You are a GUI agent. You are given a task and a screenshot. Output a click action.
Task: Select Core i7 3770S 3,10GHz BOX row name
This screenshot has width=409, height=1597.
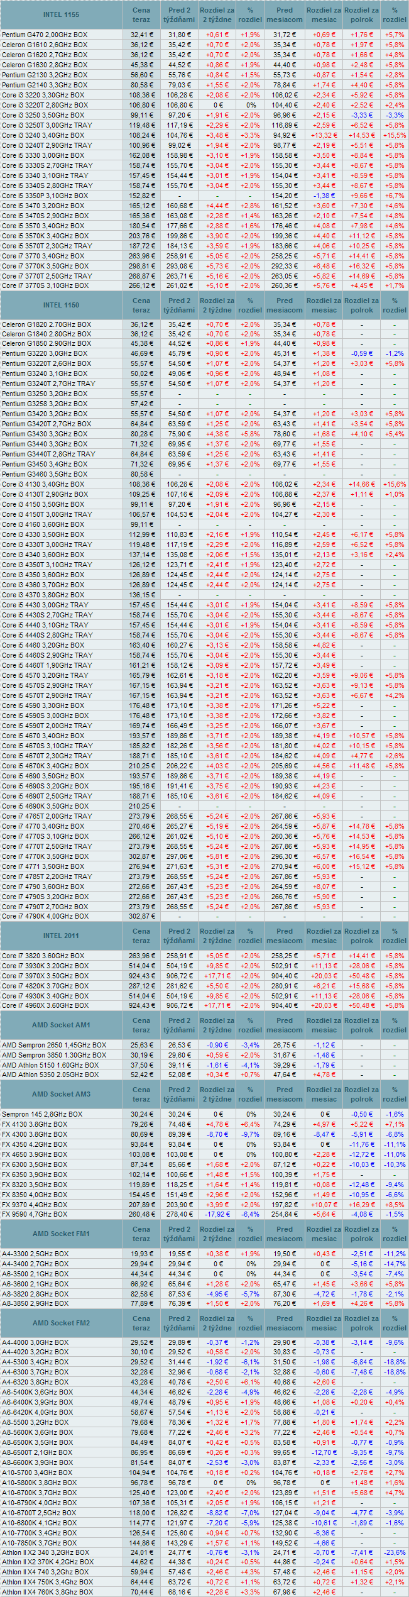coord(45,285)
